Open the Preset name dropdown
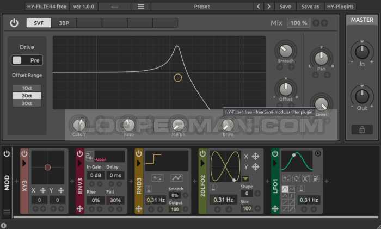This screenshot has height=229, width=381. (201, 7)
